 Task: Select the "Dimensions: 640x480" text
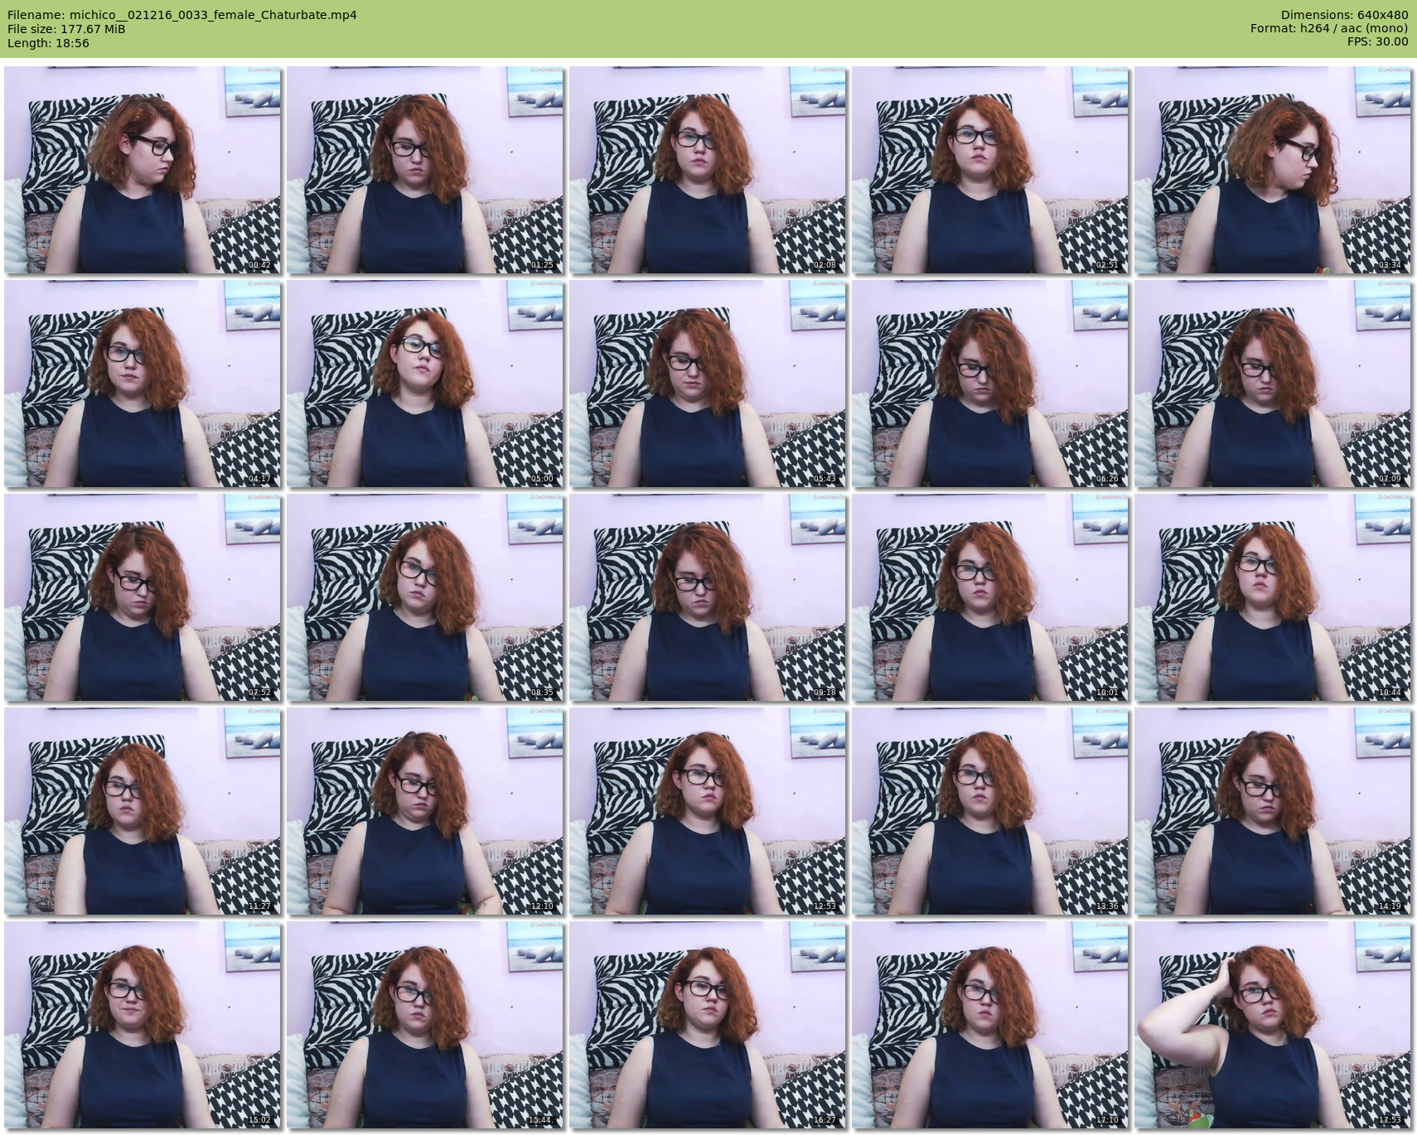1344,15
